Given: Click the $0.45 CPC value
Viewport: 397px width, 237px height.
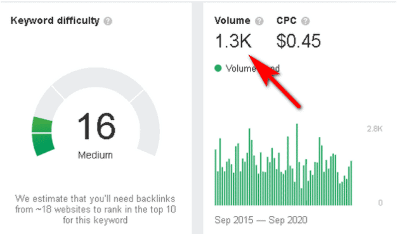Looking at the screenshot, I should 299,41.
